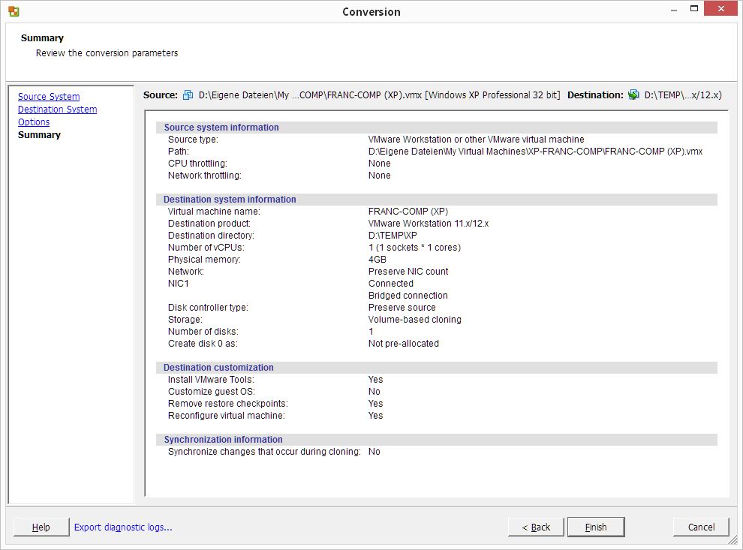Viewport: 743px width, 550px height.
Task: Click the destination icon beside Destination label
Action: click(x=633, y=95)
